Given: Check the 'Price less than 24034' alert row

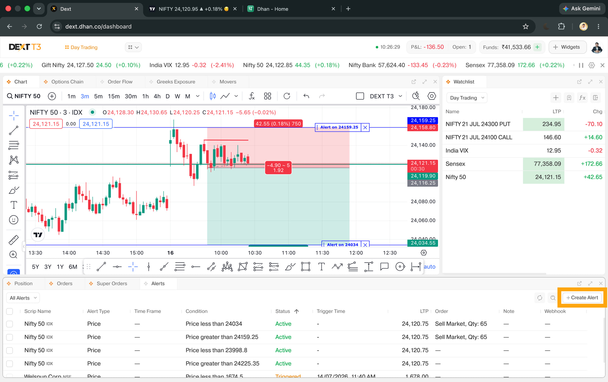Looking at the screenshot, I should pos(9,324).
